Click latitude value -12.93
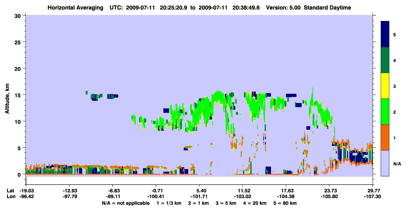The height and width of the screenshot is (212, 414). 69,191
